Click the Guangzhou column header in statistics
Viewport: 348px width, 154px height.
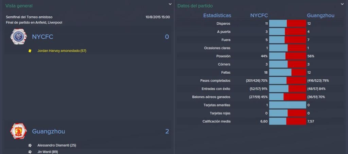(320, 16)
